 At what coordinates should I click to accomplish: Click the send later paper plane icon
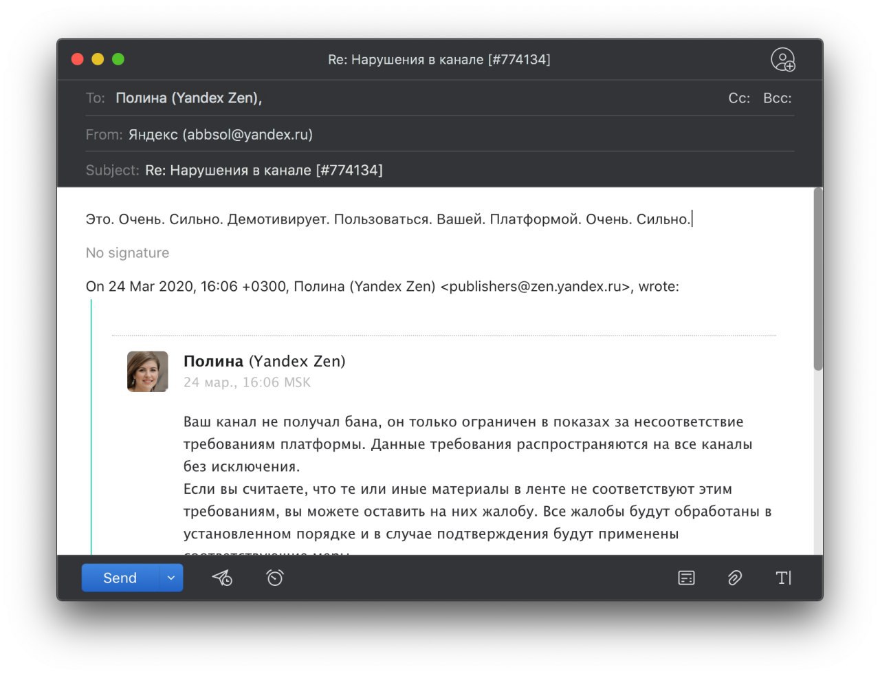click(222, 578)
